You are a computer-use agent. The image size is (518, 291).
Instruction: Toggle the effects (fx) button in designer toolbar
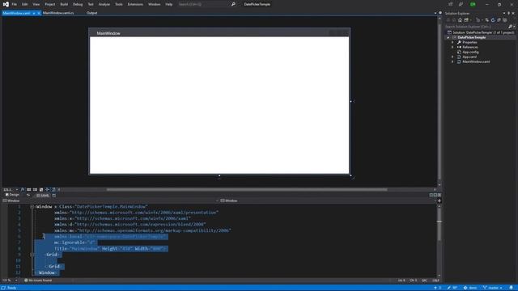[x=23, y=190]
